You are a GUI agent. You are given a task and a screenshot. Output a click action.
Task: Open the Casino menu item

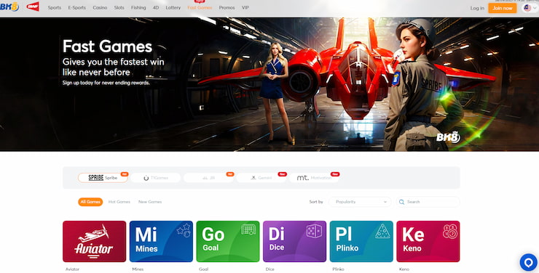tap(100, 7)
